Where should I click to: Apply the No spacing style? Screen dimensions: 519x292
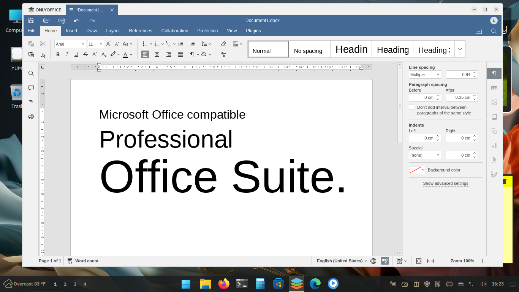[x=309, y=49]
